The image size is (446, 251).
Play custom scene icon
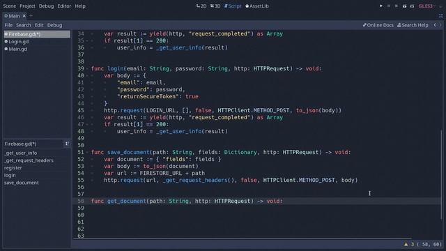pos(412,6)
